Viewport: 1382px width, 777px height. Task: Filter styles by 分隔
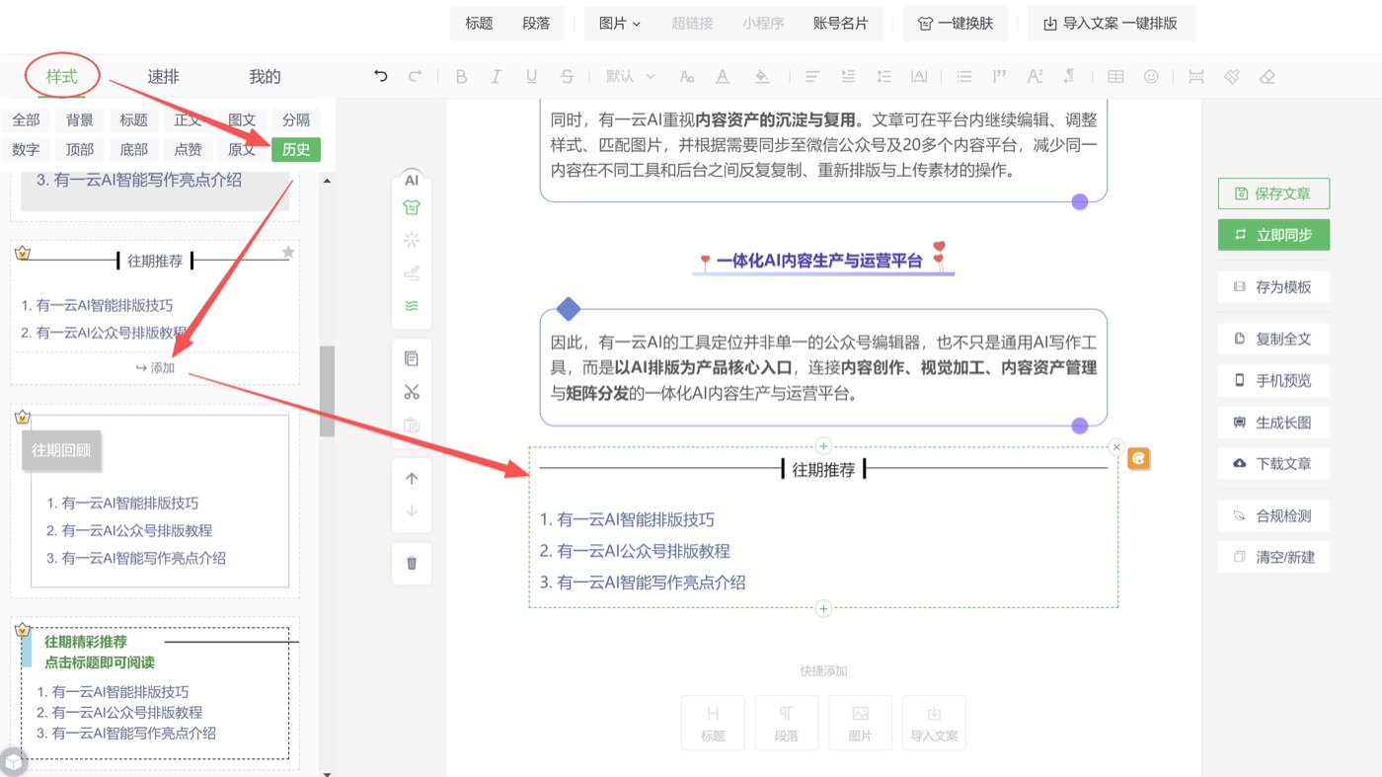coord(296,119)
